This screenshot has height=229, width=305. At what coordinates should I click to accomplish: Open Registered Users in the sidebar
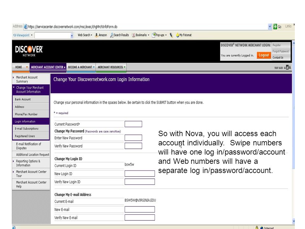click(x=31, y=136)
